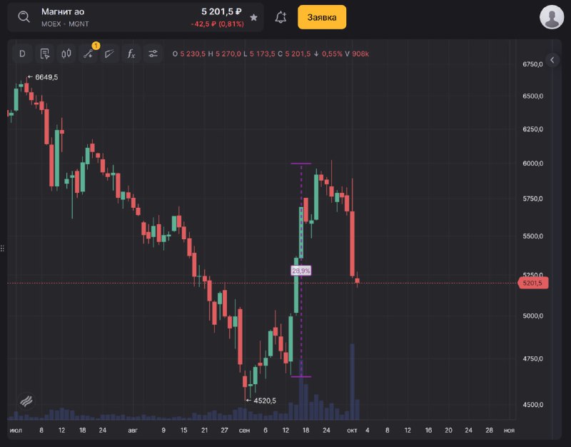Add Магнит ао to favorites star
571x447 pixels.
coord(254,17)
